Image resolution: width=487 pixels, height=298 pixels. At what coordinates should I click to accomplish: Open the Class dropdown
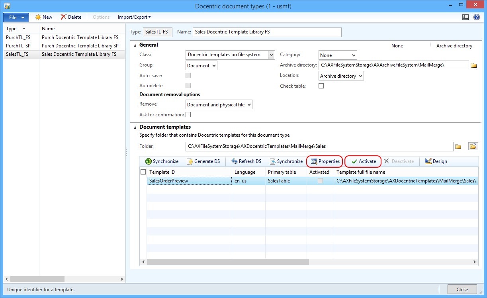[x=272, y=55]
